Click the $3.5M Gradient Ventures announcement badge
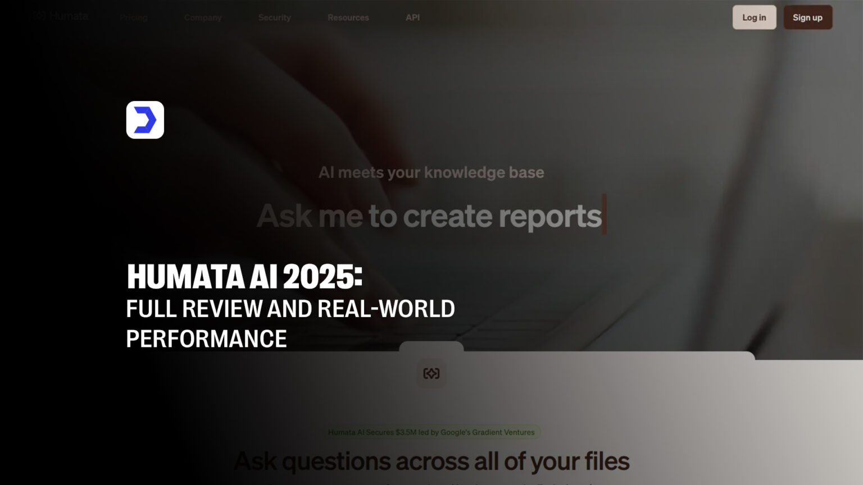 click(x=431, y=432)
